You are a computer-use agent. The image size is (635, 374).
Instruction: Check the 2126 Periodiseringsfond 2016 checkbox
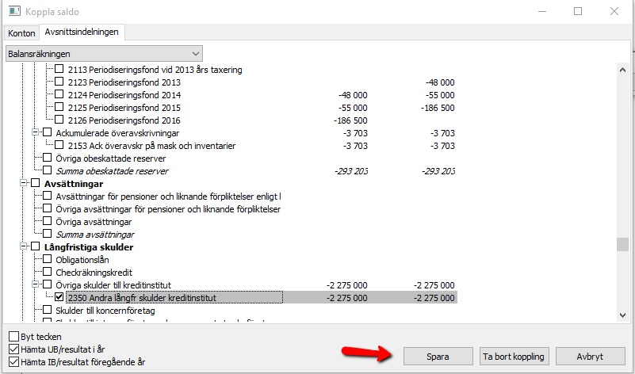point(59,120)
